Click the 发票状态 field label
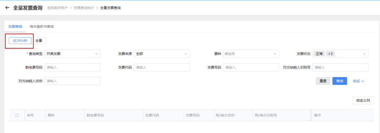The image size is (380, 133). (x=304, y=54)
